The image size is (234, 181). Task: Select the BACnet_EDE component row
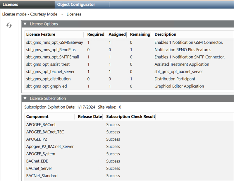(x=38, y=161)
